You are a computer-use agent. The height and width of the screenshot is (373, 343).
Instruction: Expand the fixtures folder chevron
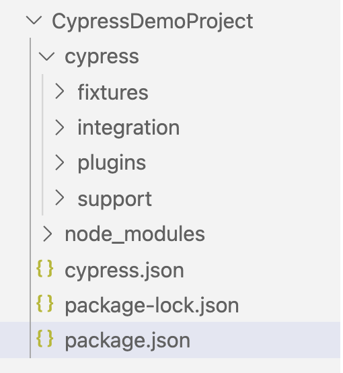pos(59,92)
